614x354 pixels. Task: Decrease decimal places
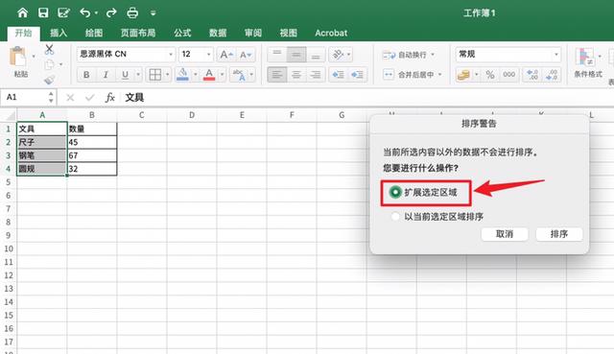point(552,75)
